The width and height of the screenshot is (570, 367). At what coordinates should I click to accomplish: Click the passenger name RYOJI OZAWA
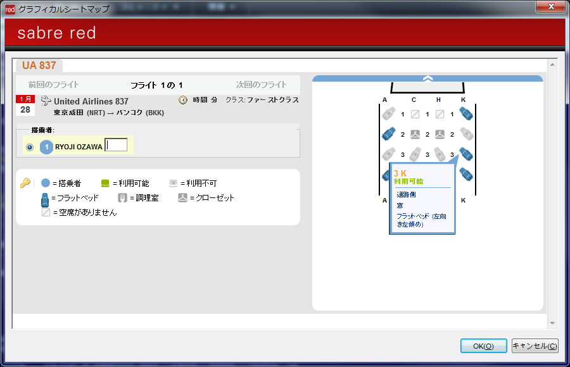[79, 147]
